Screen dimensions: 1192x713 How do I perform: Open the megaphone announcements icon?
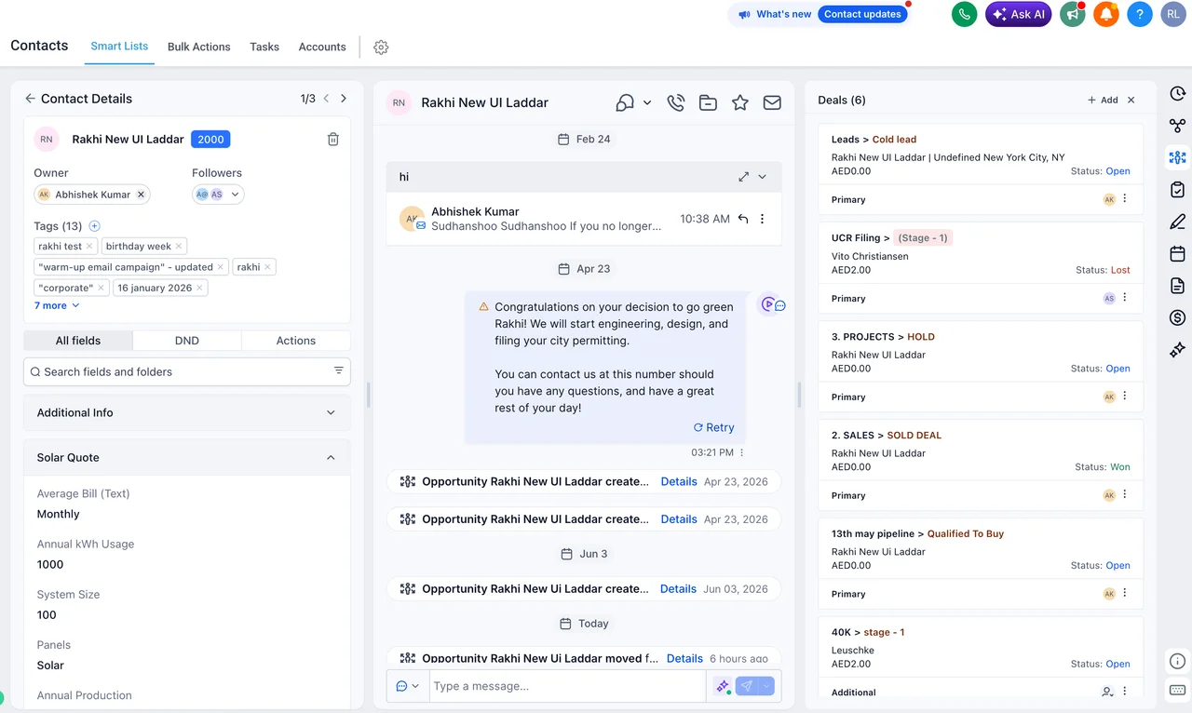pyautogui.click(x=1073, y=14)
